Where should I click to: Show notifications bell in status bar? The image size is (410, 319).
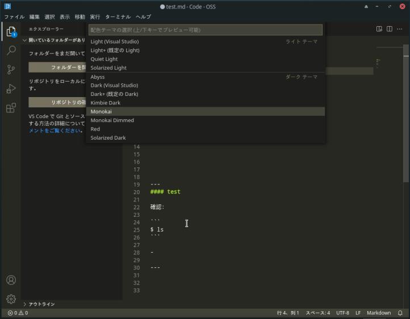[x=400, y=313]
